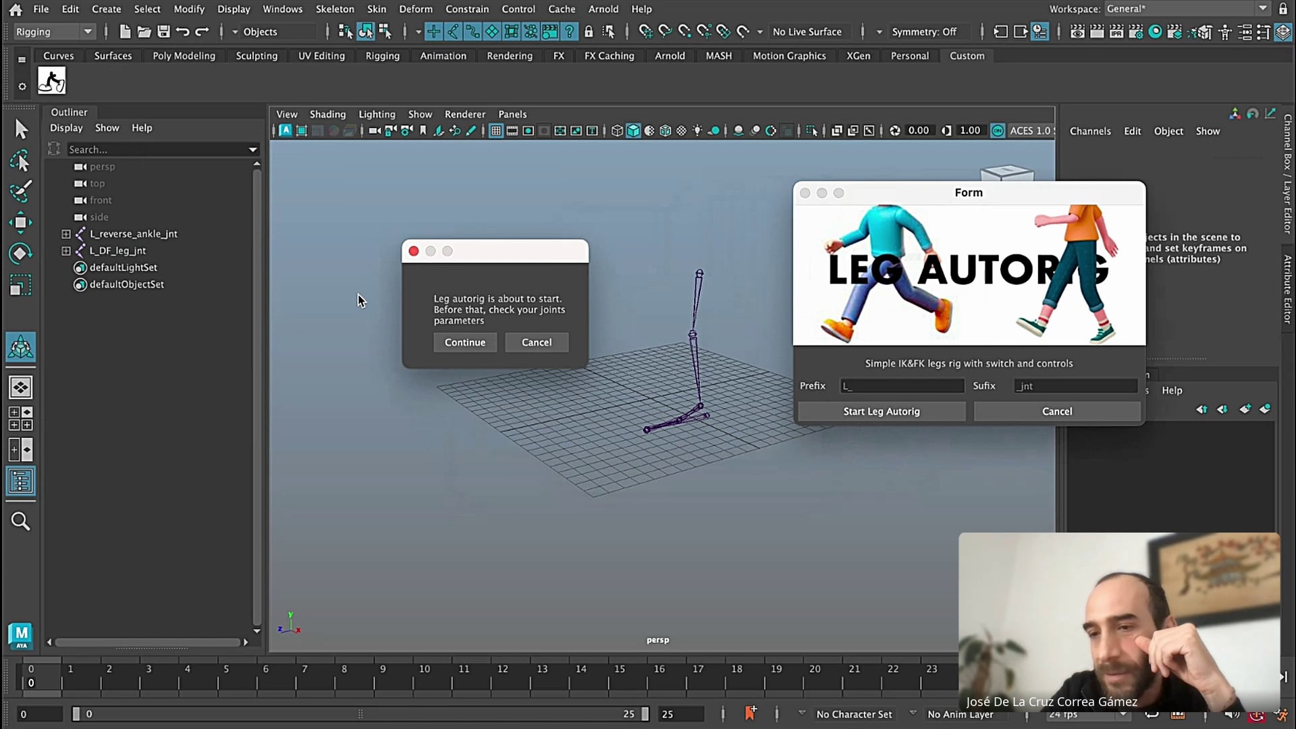Expand the L_reverse_ankle_jnt node
Viewport: 1296px width, 729px height.
pyautogui.click(x=66, y=234)
